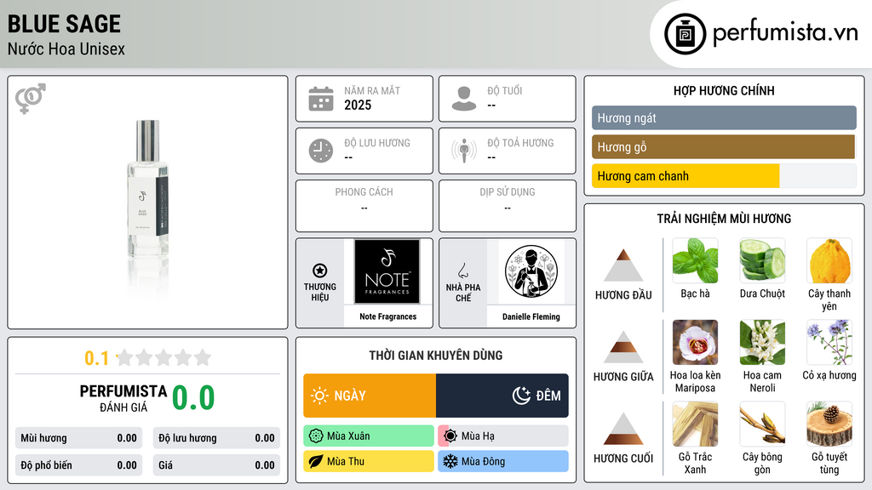Select the Ngày daytime bar
Viewport: 872px width, 490px height.
370,396
